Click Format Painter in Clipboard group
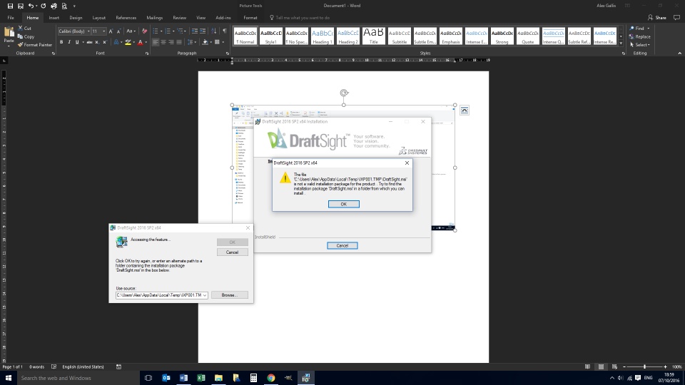The height and width of the screenshot is (385, 685). (x=35, y=44)
